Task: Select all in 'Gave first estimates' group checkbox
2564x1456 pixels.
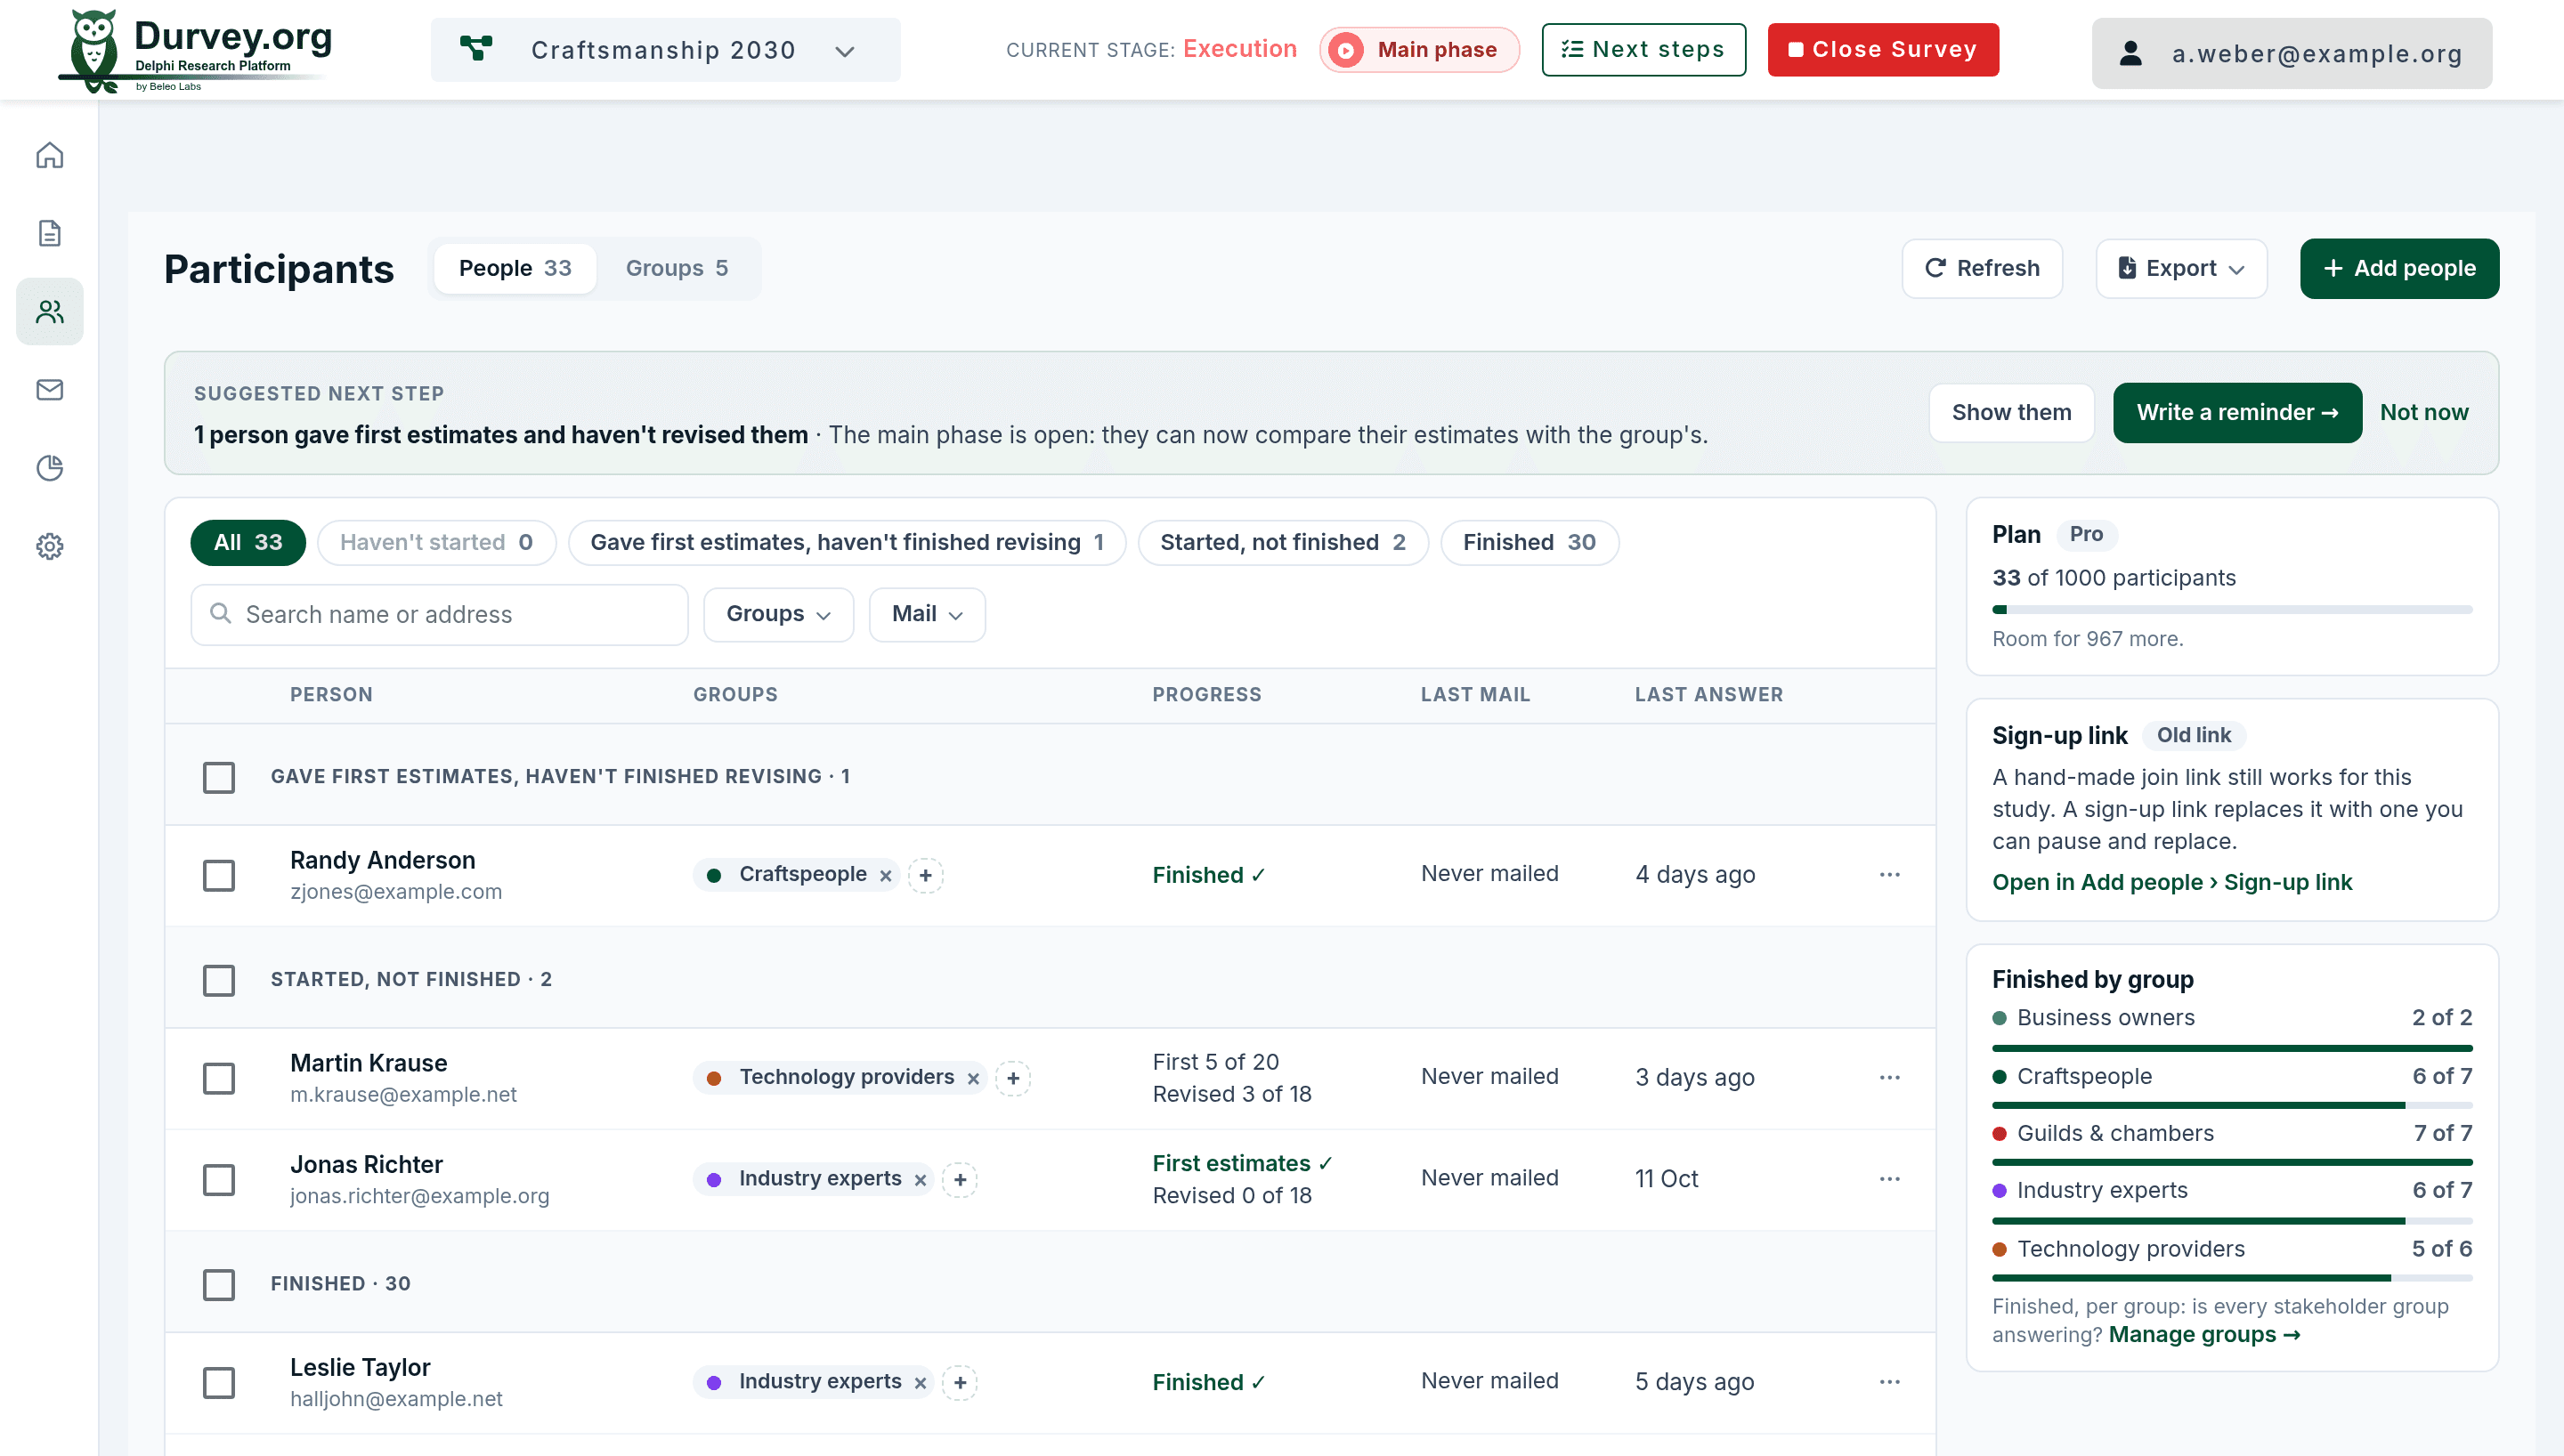Action: [219, 778]
